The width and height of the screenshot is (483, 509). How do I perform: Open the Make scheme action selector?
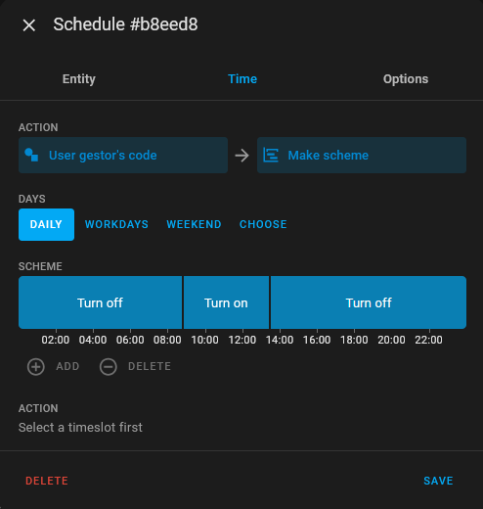(x=362, y=155)
